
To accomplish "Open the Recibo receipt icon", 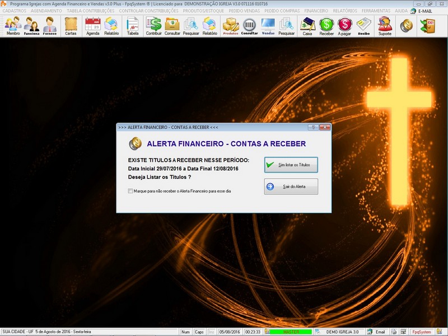I will tap(363, 26).
